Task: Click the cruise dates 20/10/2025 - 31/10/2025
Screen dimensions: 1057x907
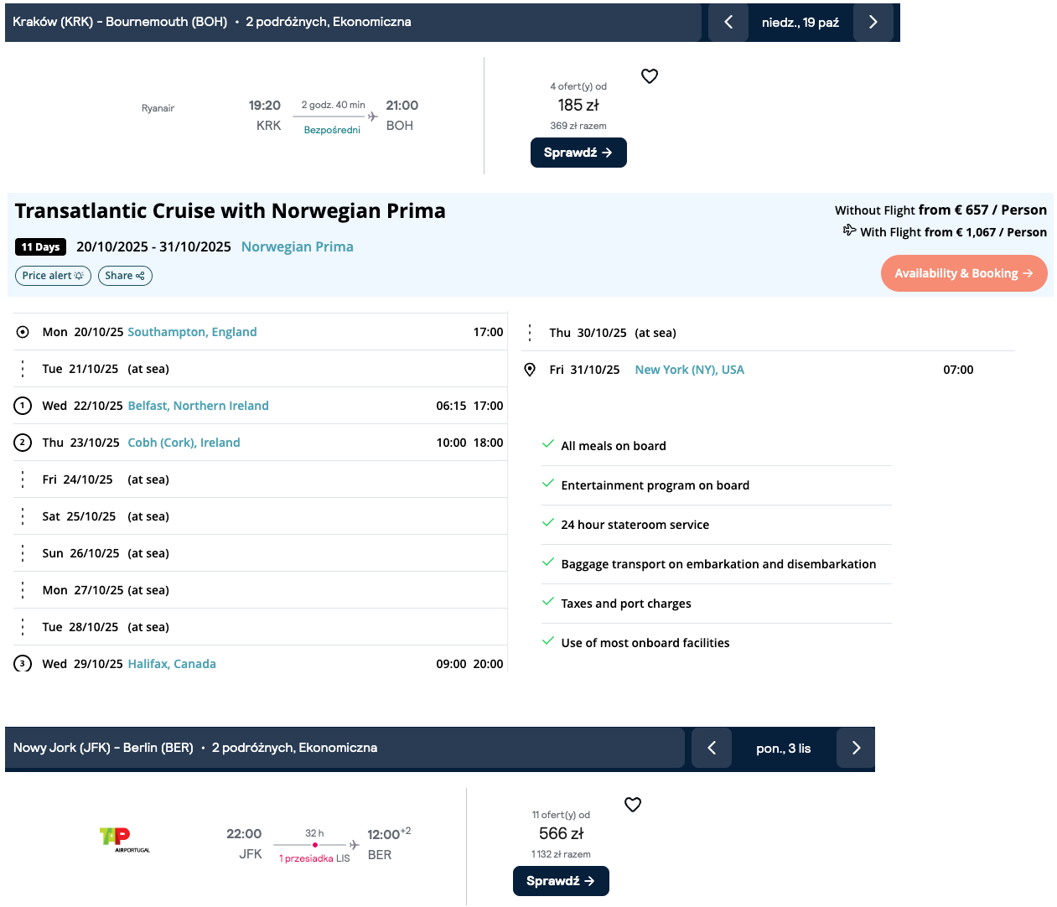Action: tap(153, 246)
